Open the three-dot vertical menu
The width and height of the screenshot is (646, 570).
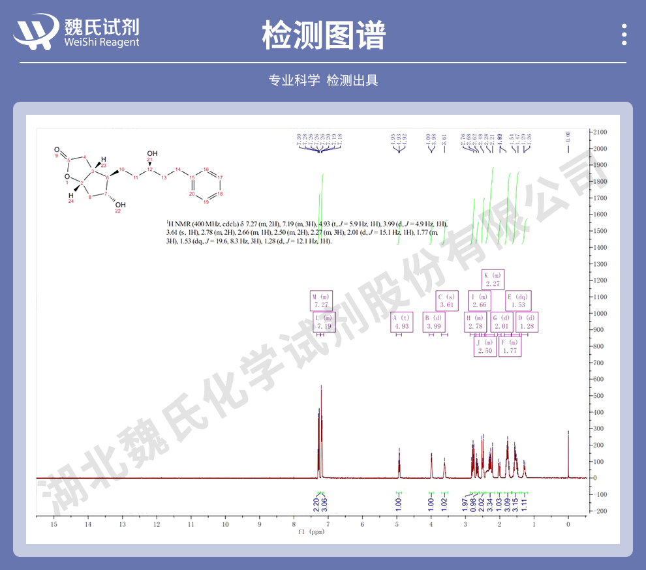pyautogui.click(x=624, y=35)
